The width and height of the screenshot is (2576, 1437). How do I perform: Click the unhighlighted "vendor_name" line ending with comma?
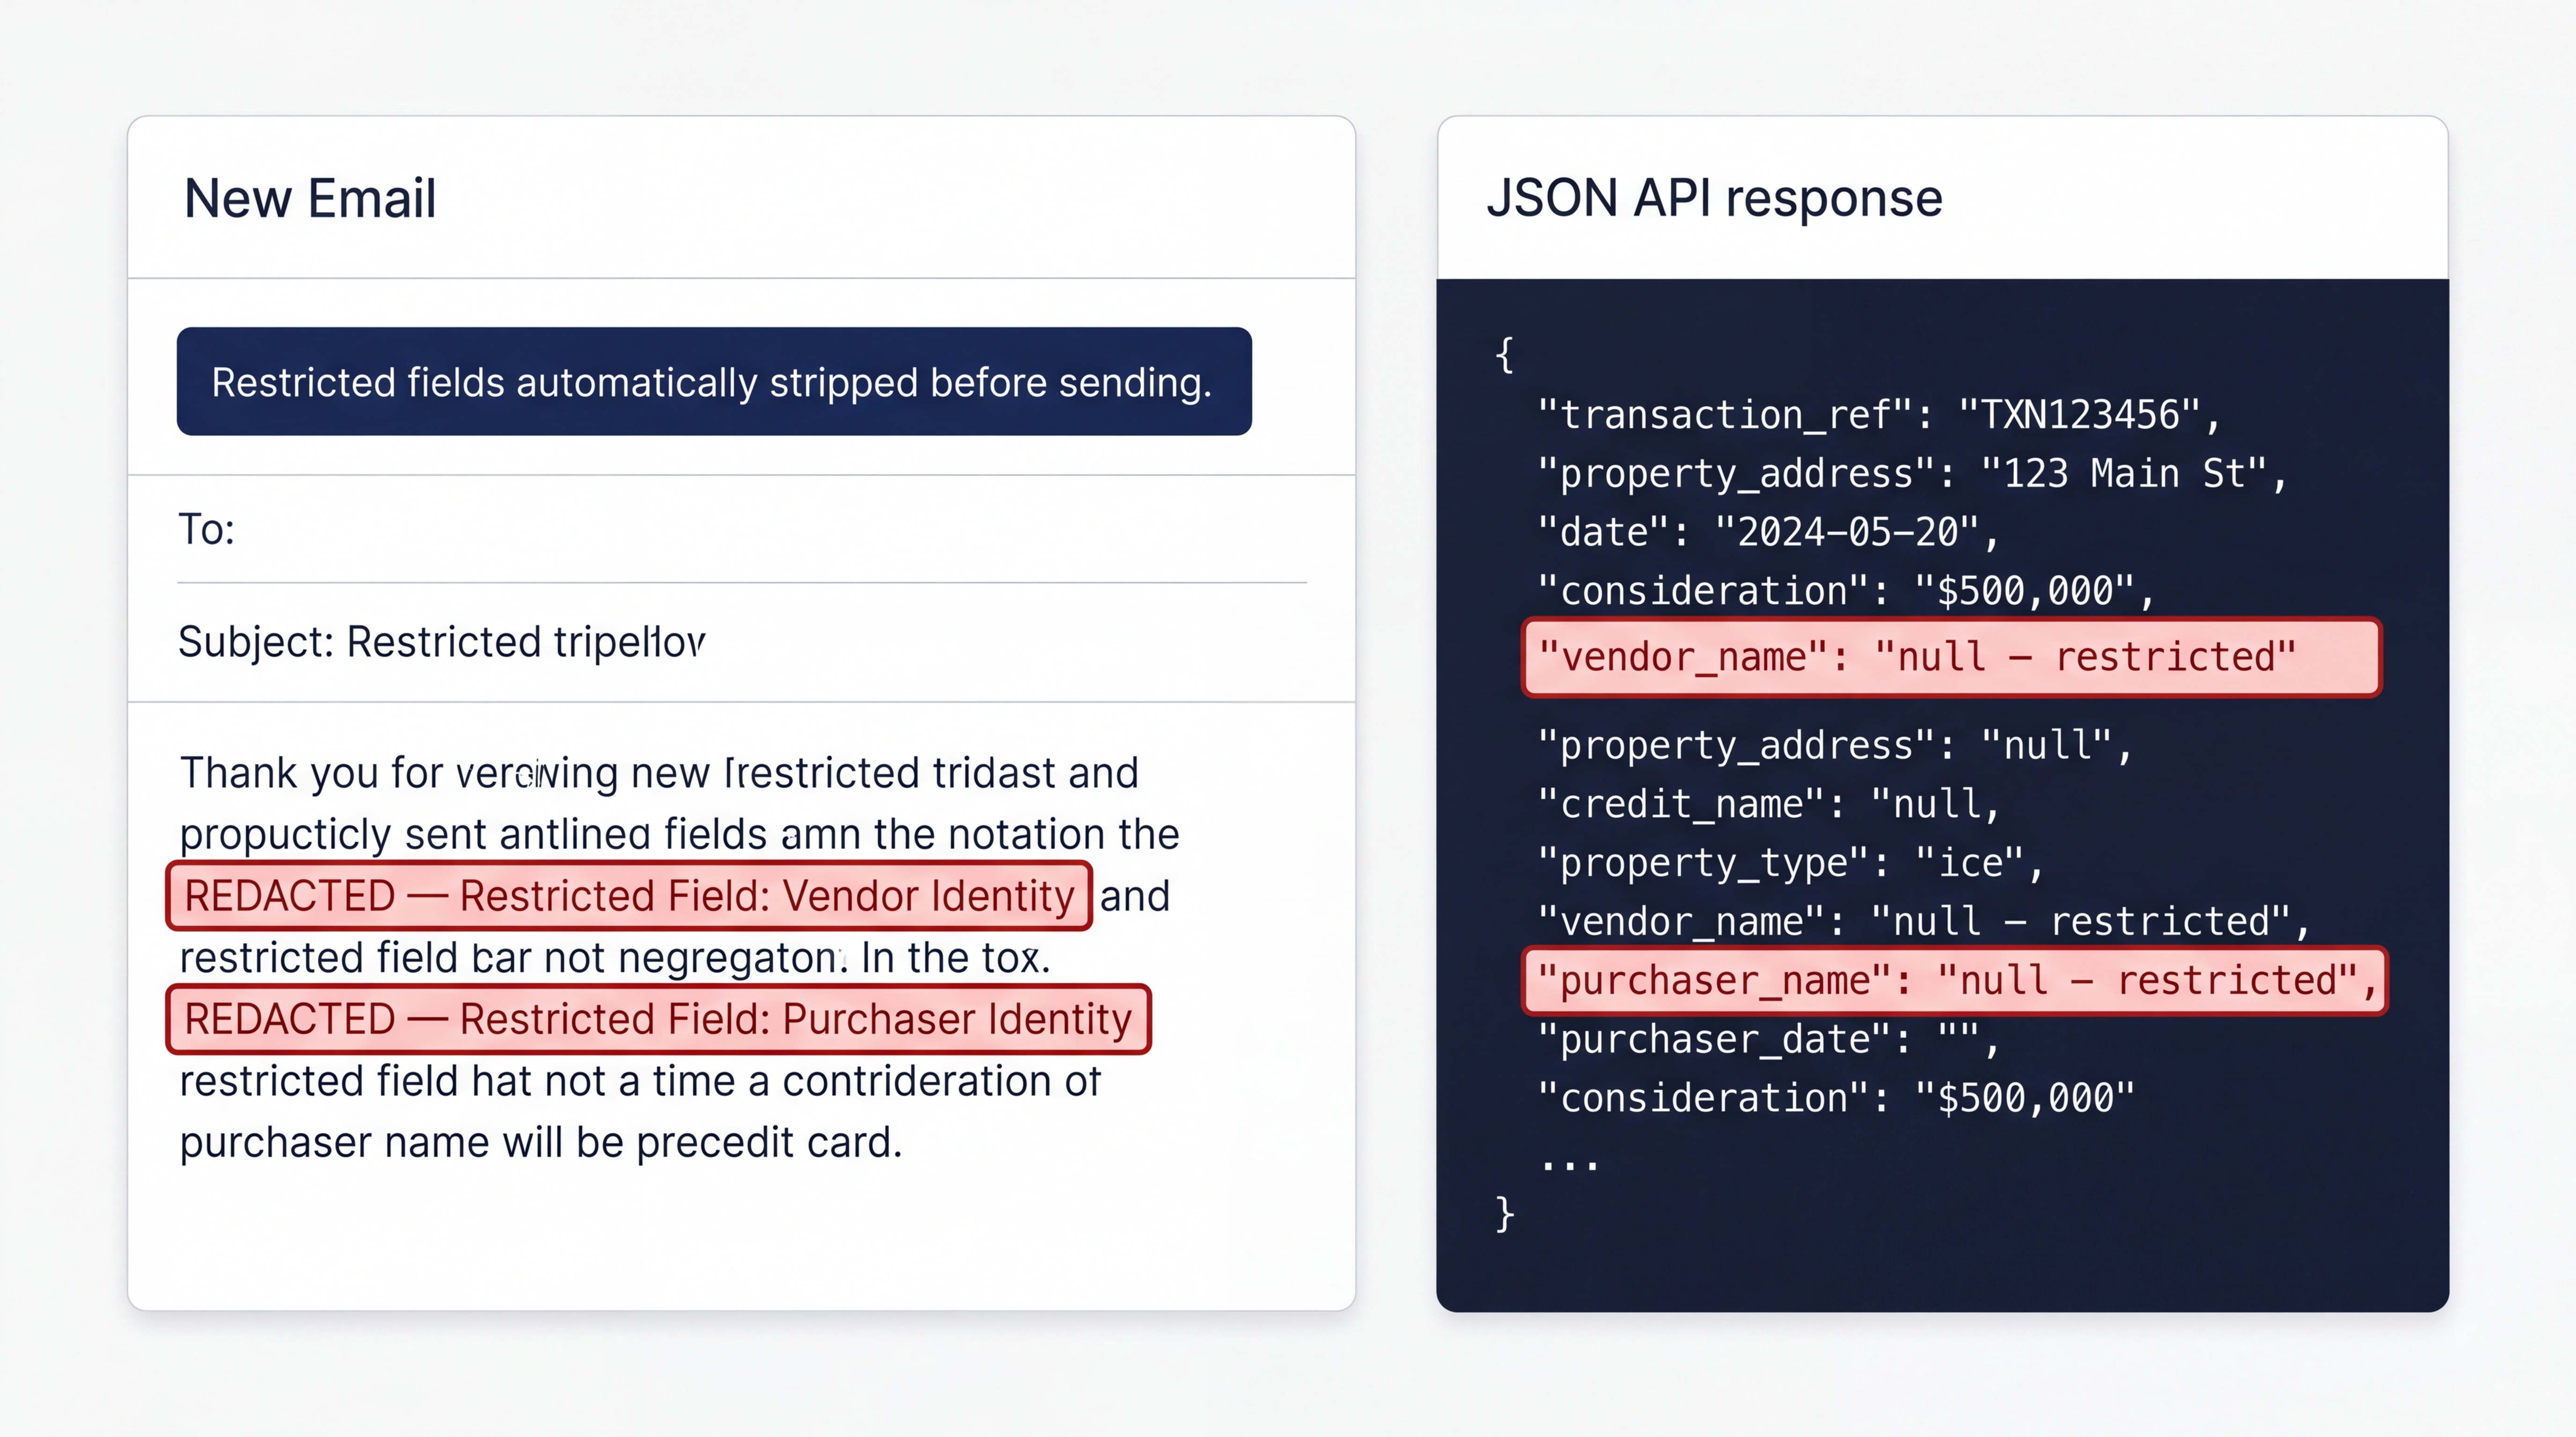[x=1923, y=922]
